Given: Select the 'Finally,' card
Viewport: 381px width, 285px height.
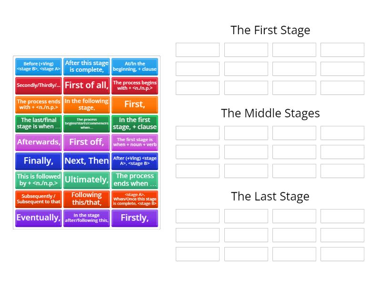Looking at the screenshot, I should 39,161.
